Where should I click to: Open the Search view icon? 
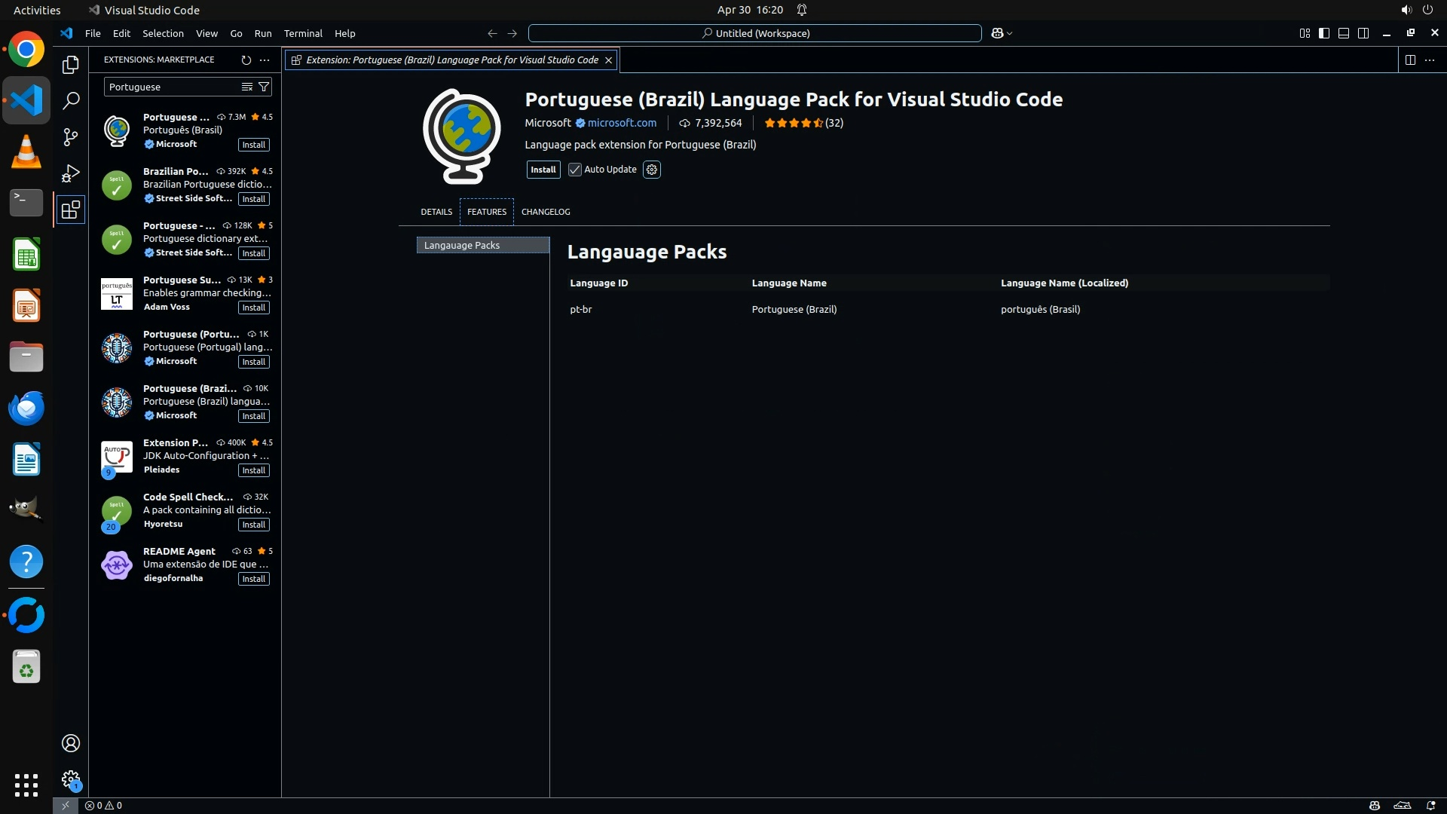(x=71, y=100)
